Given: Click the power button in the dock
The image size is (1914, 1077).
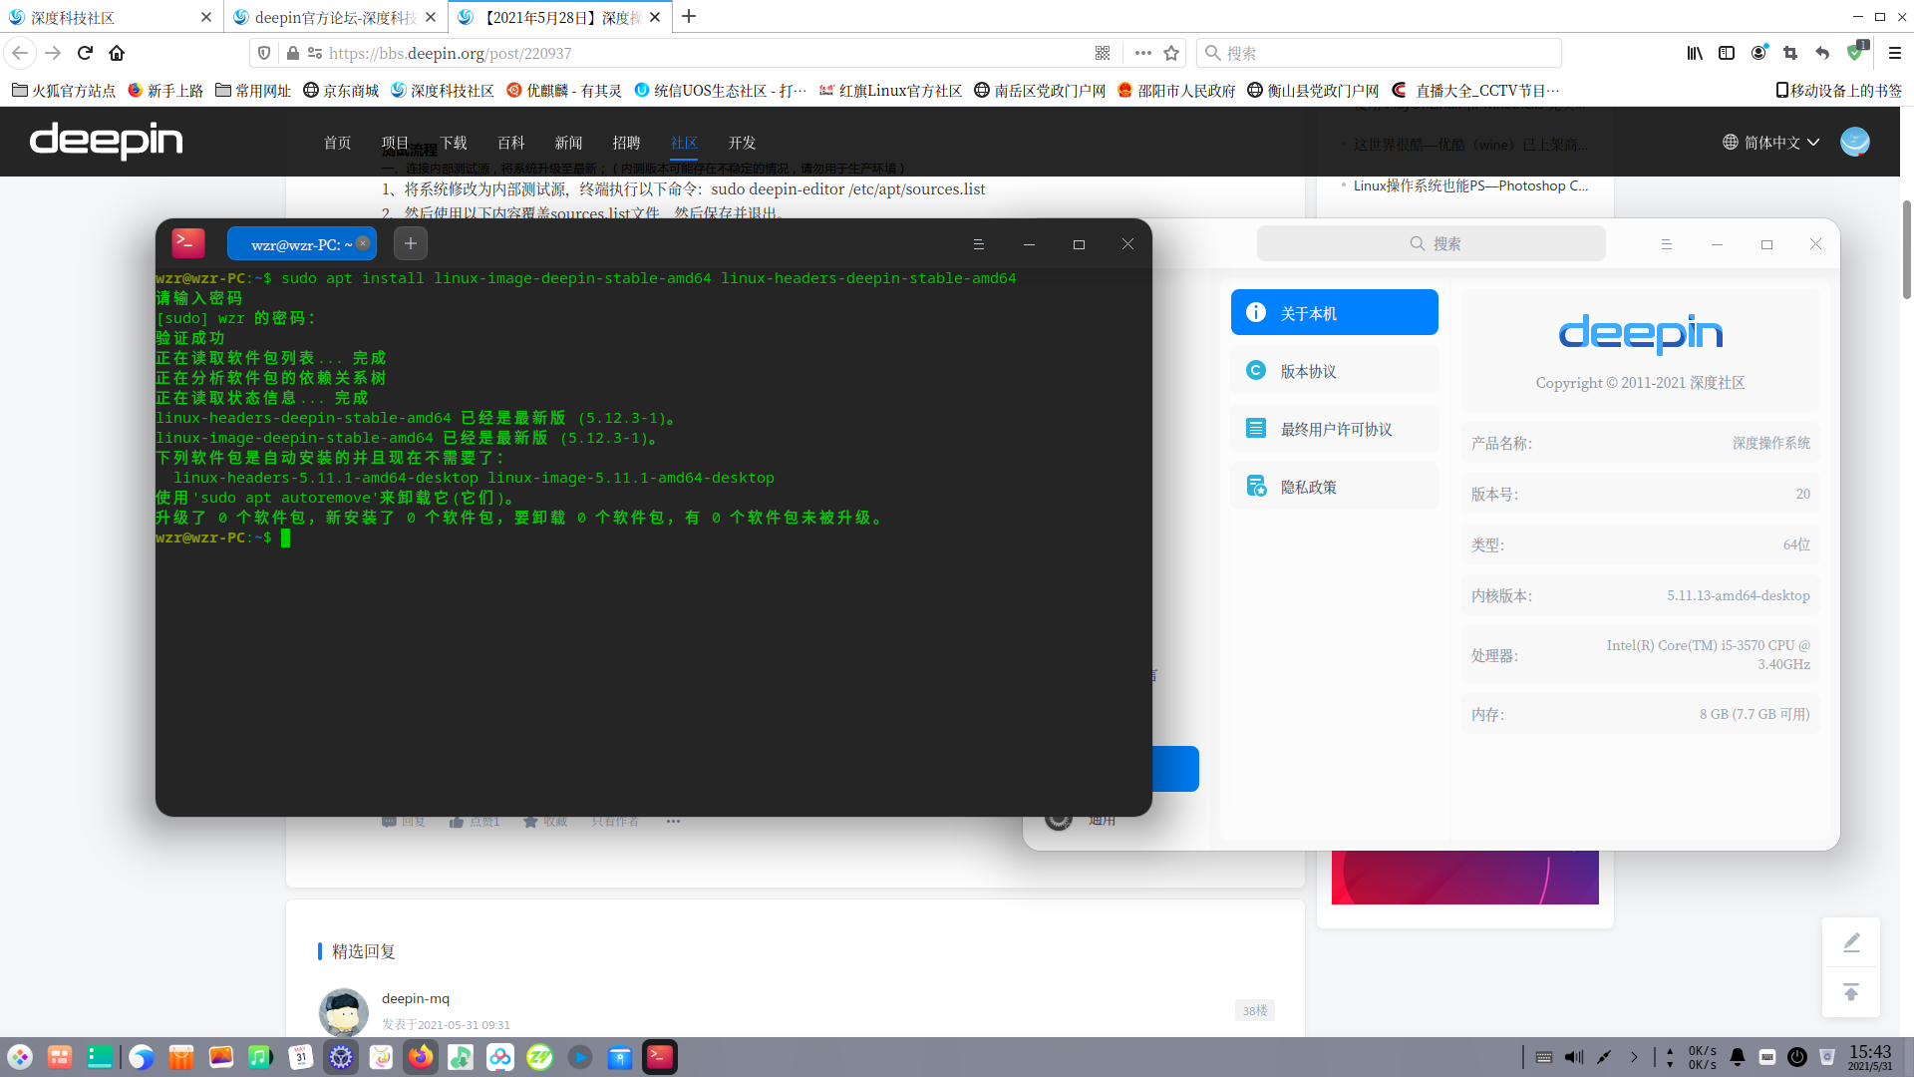Looking at the screenshot, I should pos(1797,1057).
